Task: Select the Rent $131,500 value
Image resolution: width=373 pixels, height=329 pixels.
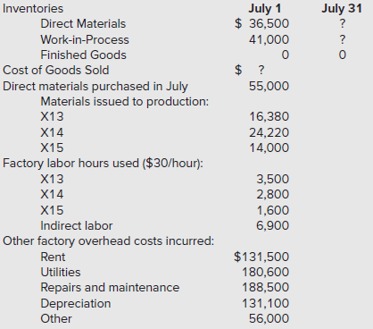Action: 261,257
